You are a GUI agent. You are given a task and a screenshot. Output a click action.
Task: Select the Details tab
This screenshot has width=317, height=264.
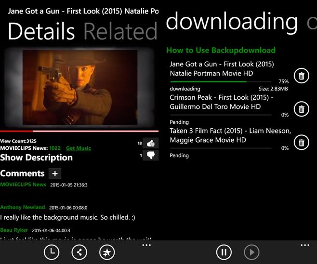(41, 31)
